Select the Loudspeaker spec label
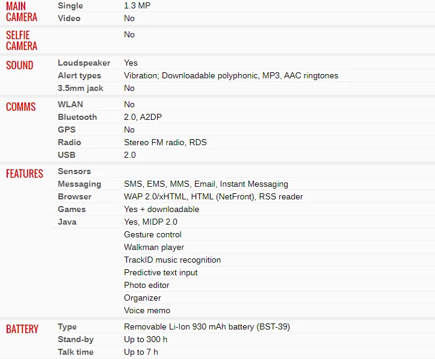Image resolution: width=435 pixels, height=359 pixels. pyautogui.click(x=84, y=63)
